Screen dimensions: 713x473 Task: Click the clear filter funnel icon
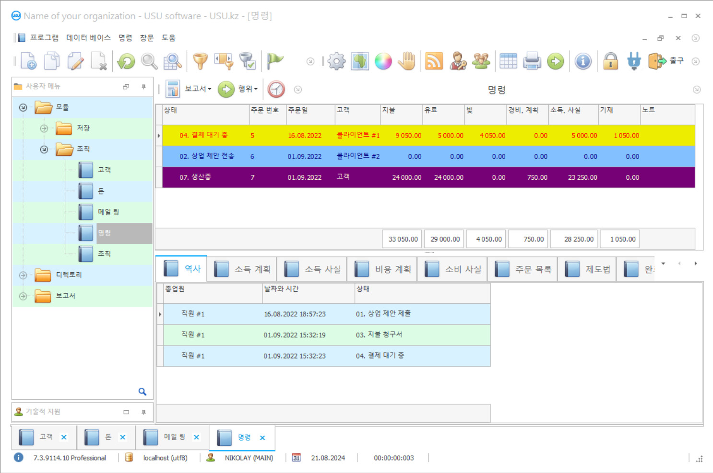(x=247, y=61)
